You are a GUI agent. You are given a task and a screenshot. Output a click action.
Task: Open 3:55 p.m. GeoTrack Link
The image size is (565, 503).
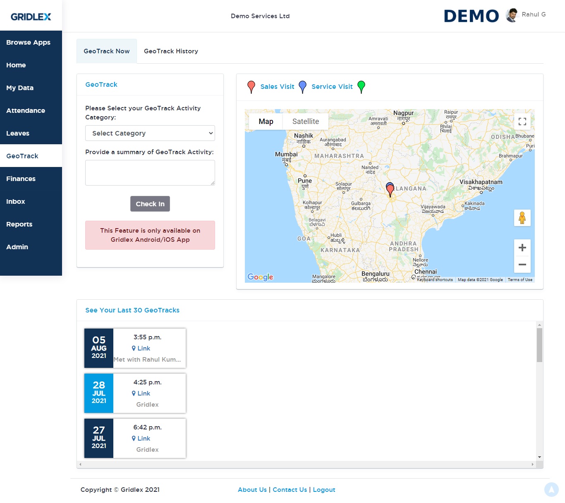pos(144,348)
